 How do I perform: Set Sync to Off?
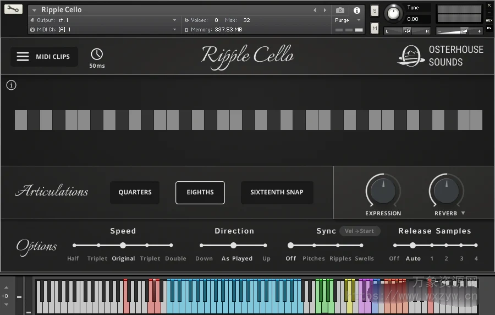click(291, 258)
